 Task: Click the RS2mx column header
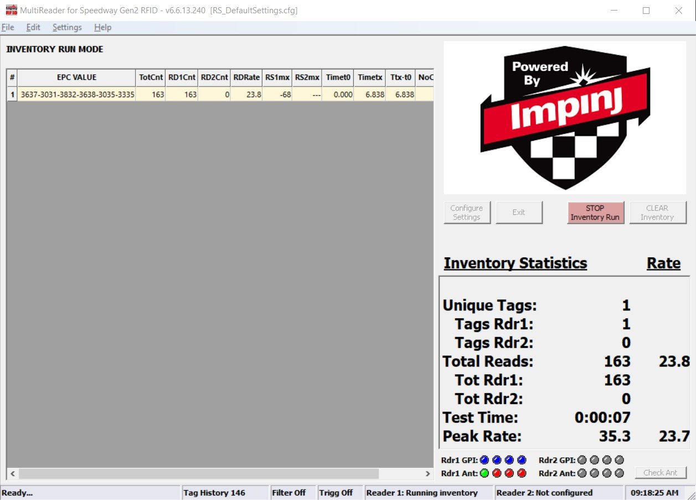[x=307, y=78]
